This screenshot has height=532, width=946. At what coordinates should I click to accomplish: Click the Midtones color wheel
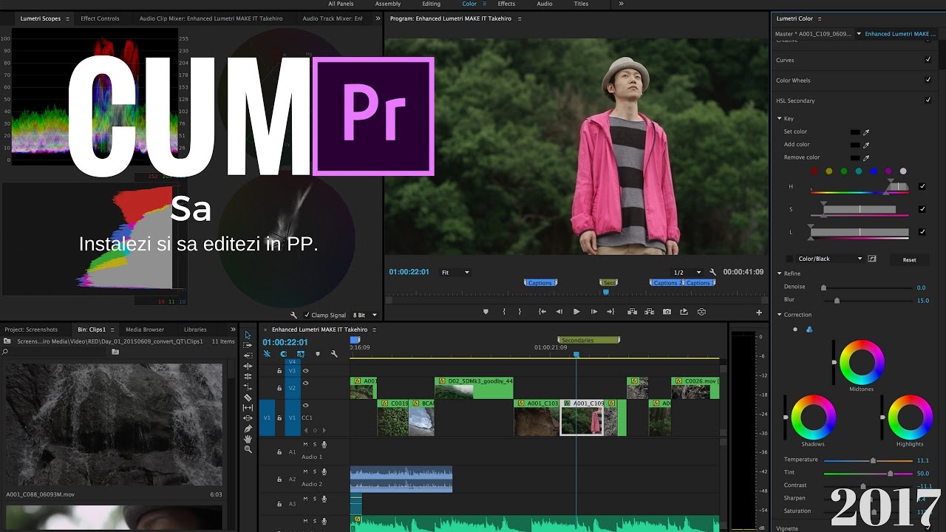(862, 363)
